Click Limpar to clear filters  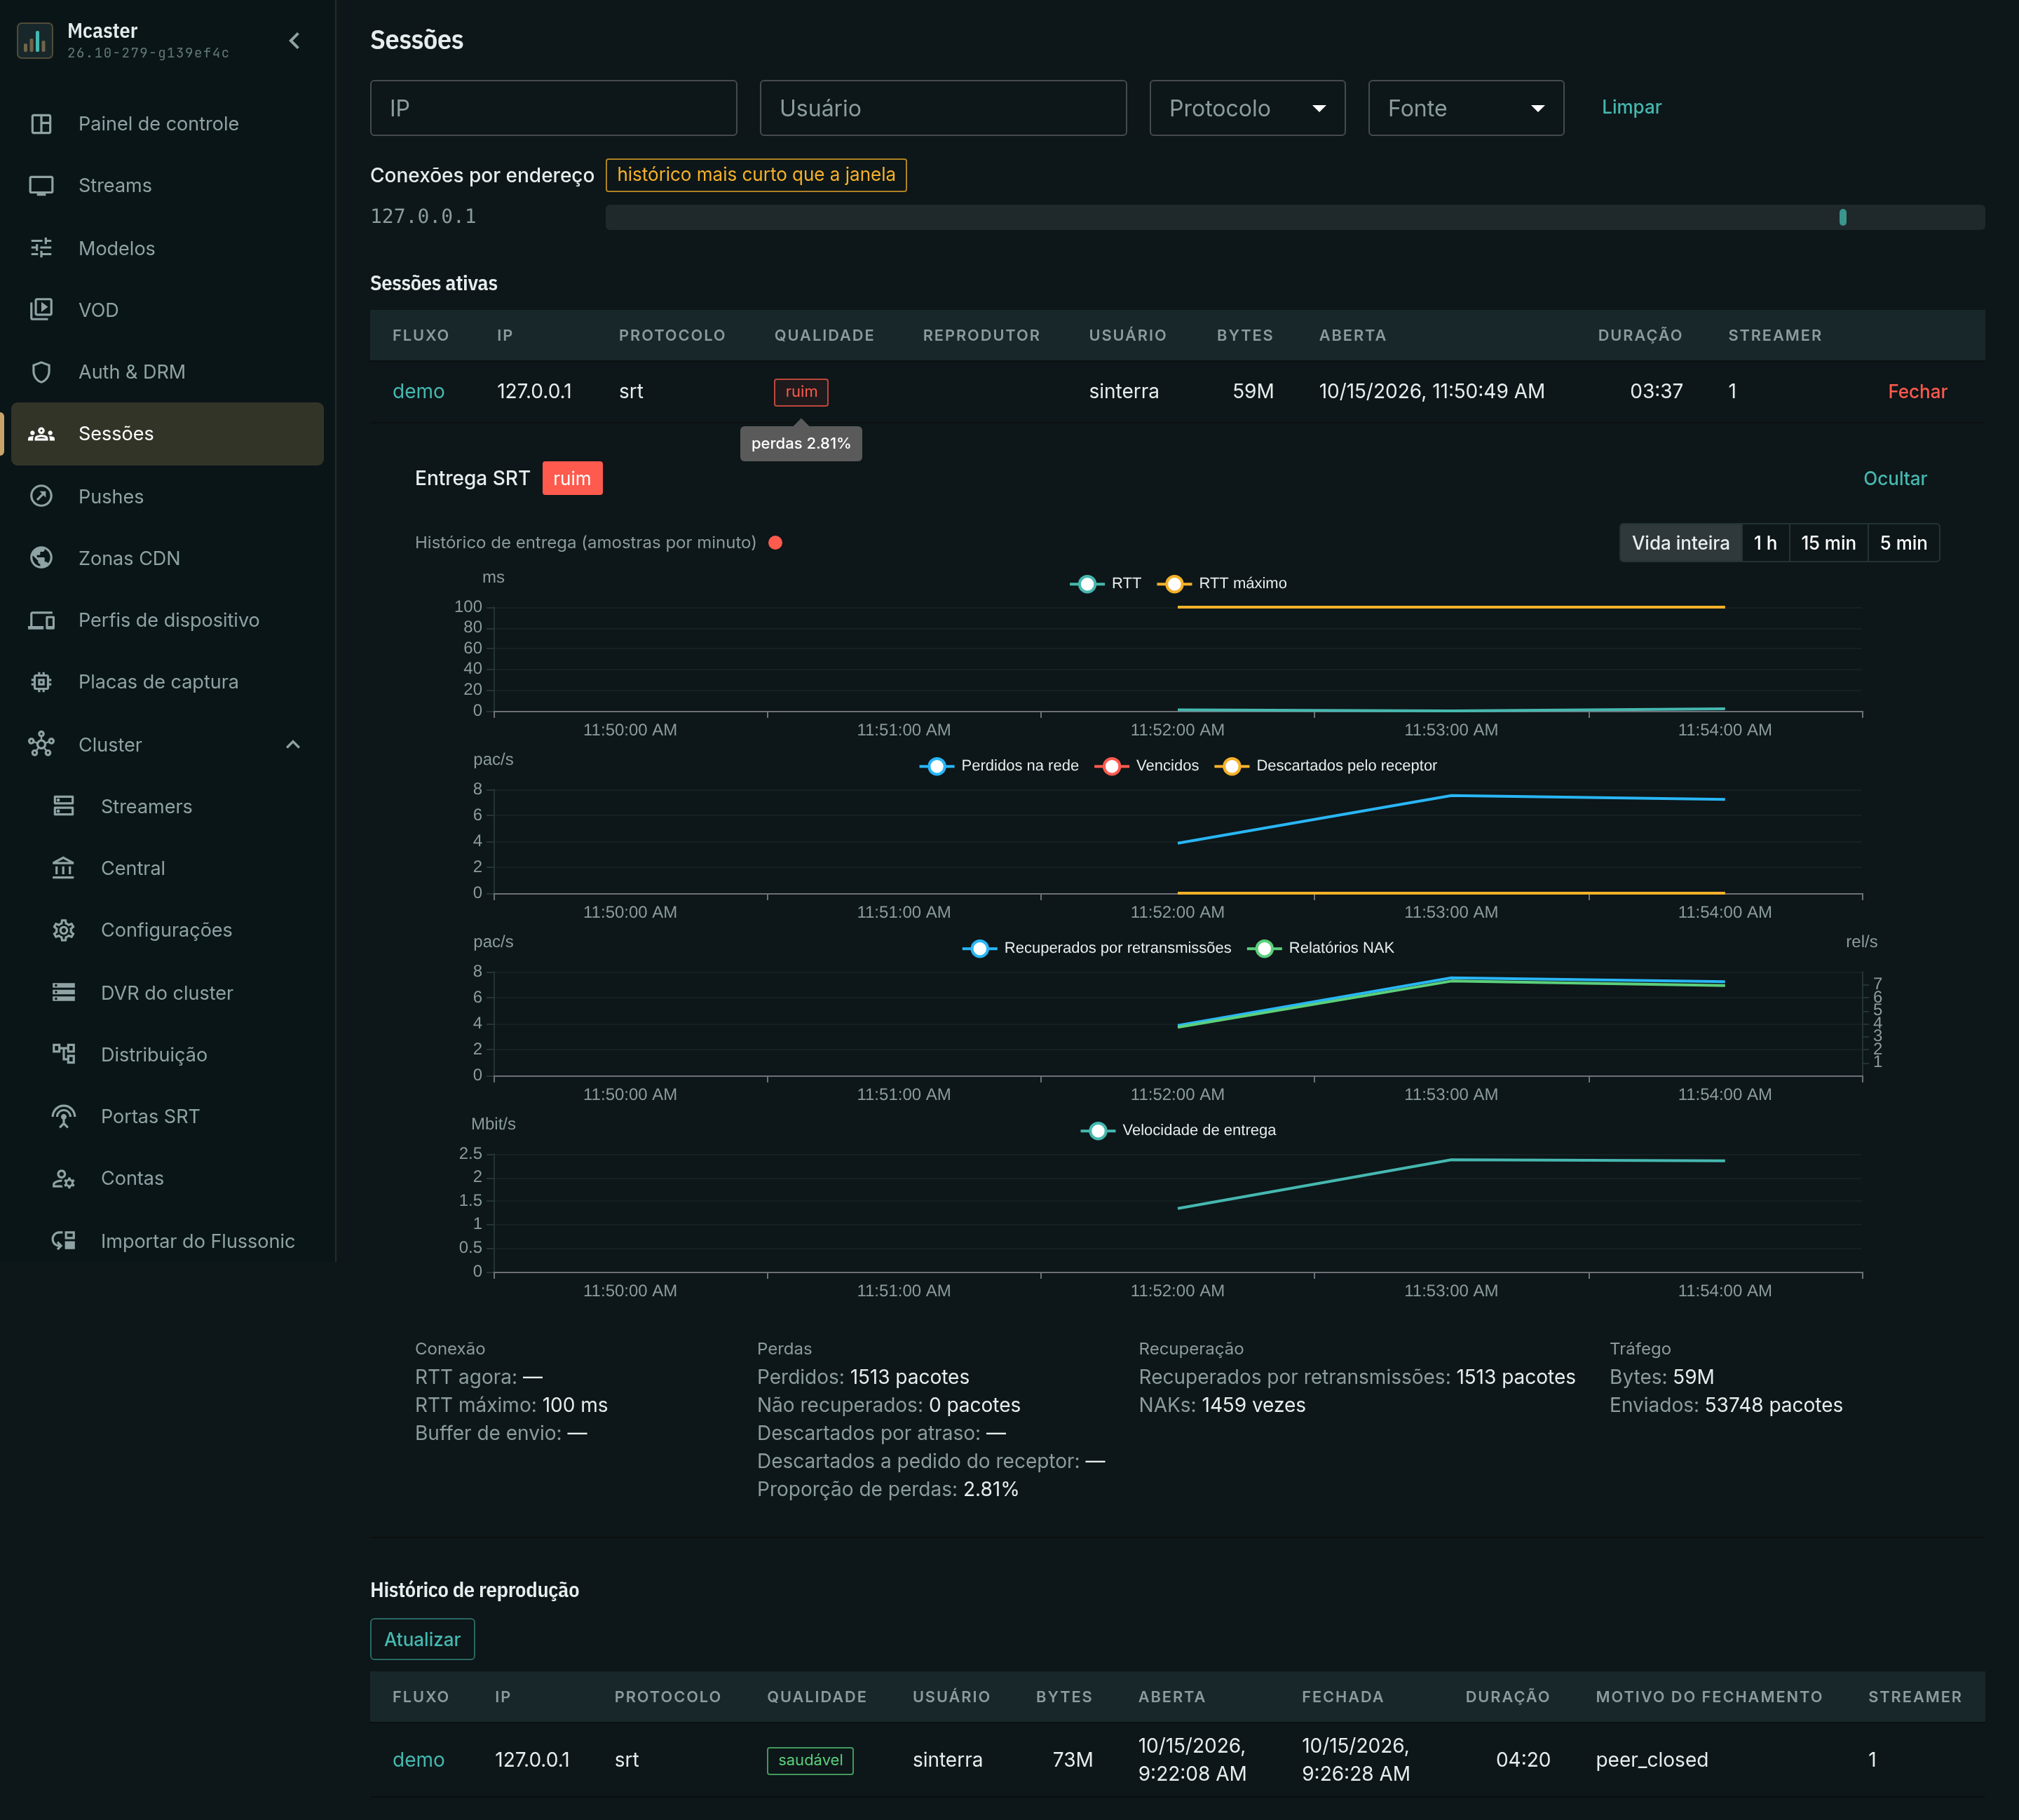tap(1631, 107)
